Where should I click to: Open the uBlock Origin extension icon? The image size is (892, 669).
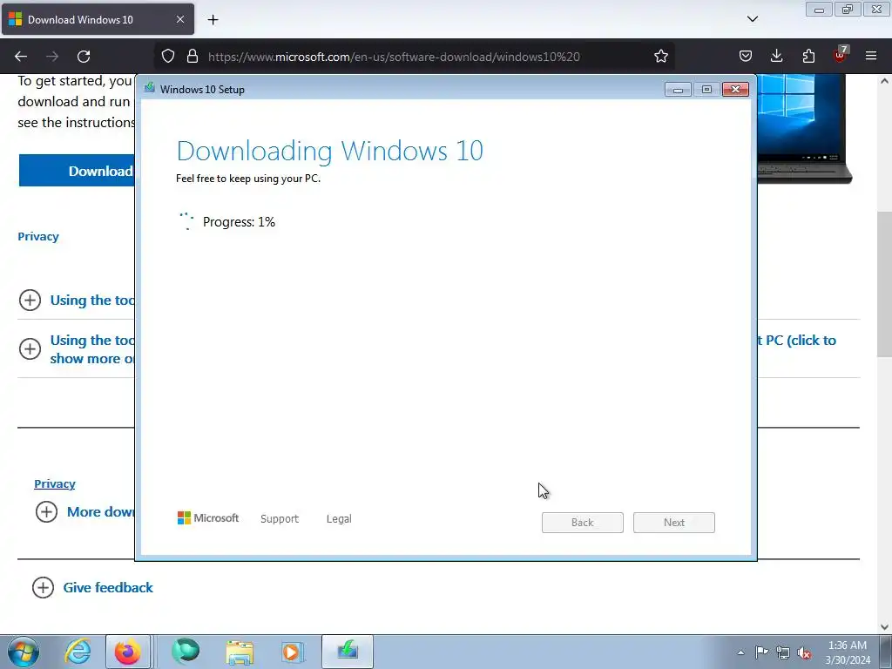840,55
